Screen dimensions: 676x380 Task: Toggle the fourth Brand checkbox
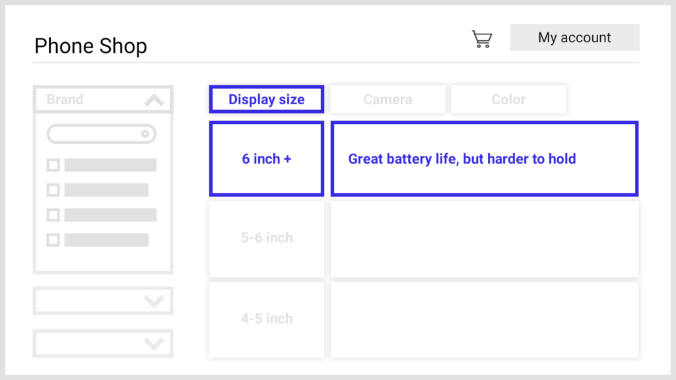coord(53,240)
